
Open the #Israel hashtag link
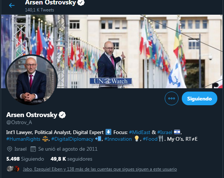click(x=164, y=133)
